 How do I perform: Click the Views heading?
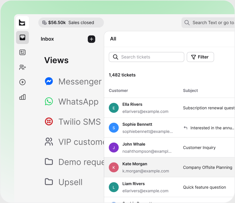56,60
